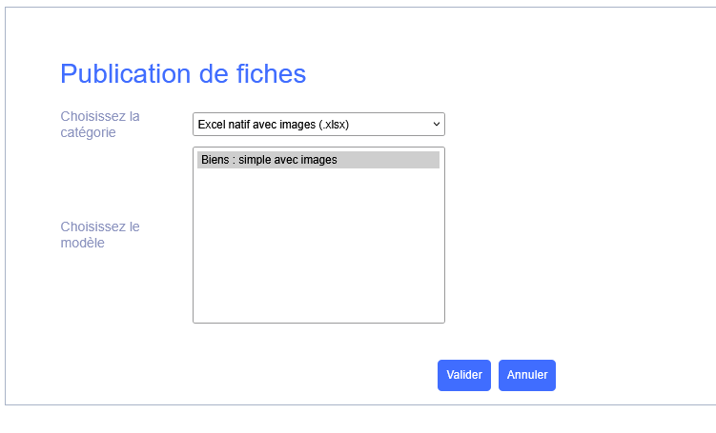
Task: Expand the 'Choisissez la catégorie' select field
Action: coord(318,125)
